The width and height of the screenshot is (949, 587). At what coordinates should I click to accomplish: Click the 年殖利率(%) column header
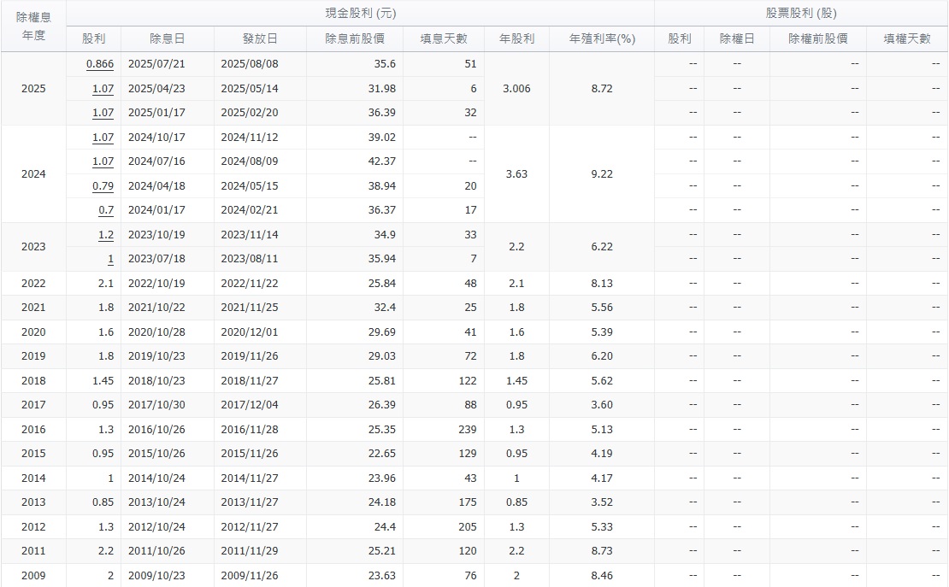pos(602,38)
